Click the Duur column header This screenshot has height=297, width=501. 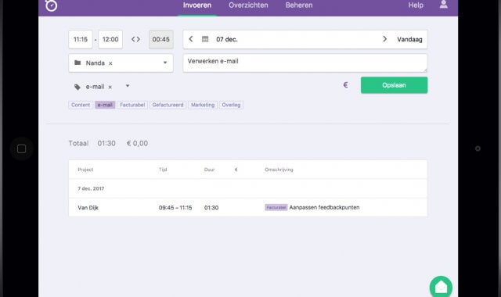pos(209,170)
